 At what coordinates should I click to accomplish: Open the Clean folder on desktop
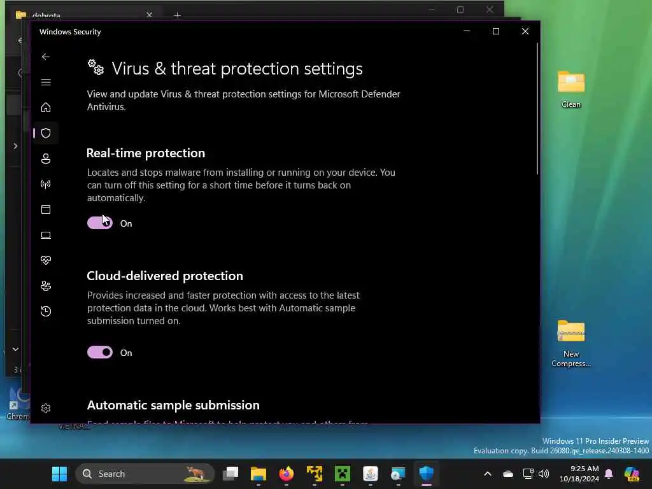click(x=571, y=89)
